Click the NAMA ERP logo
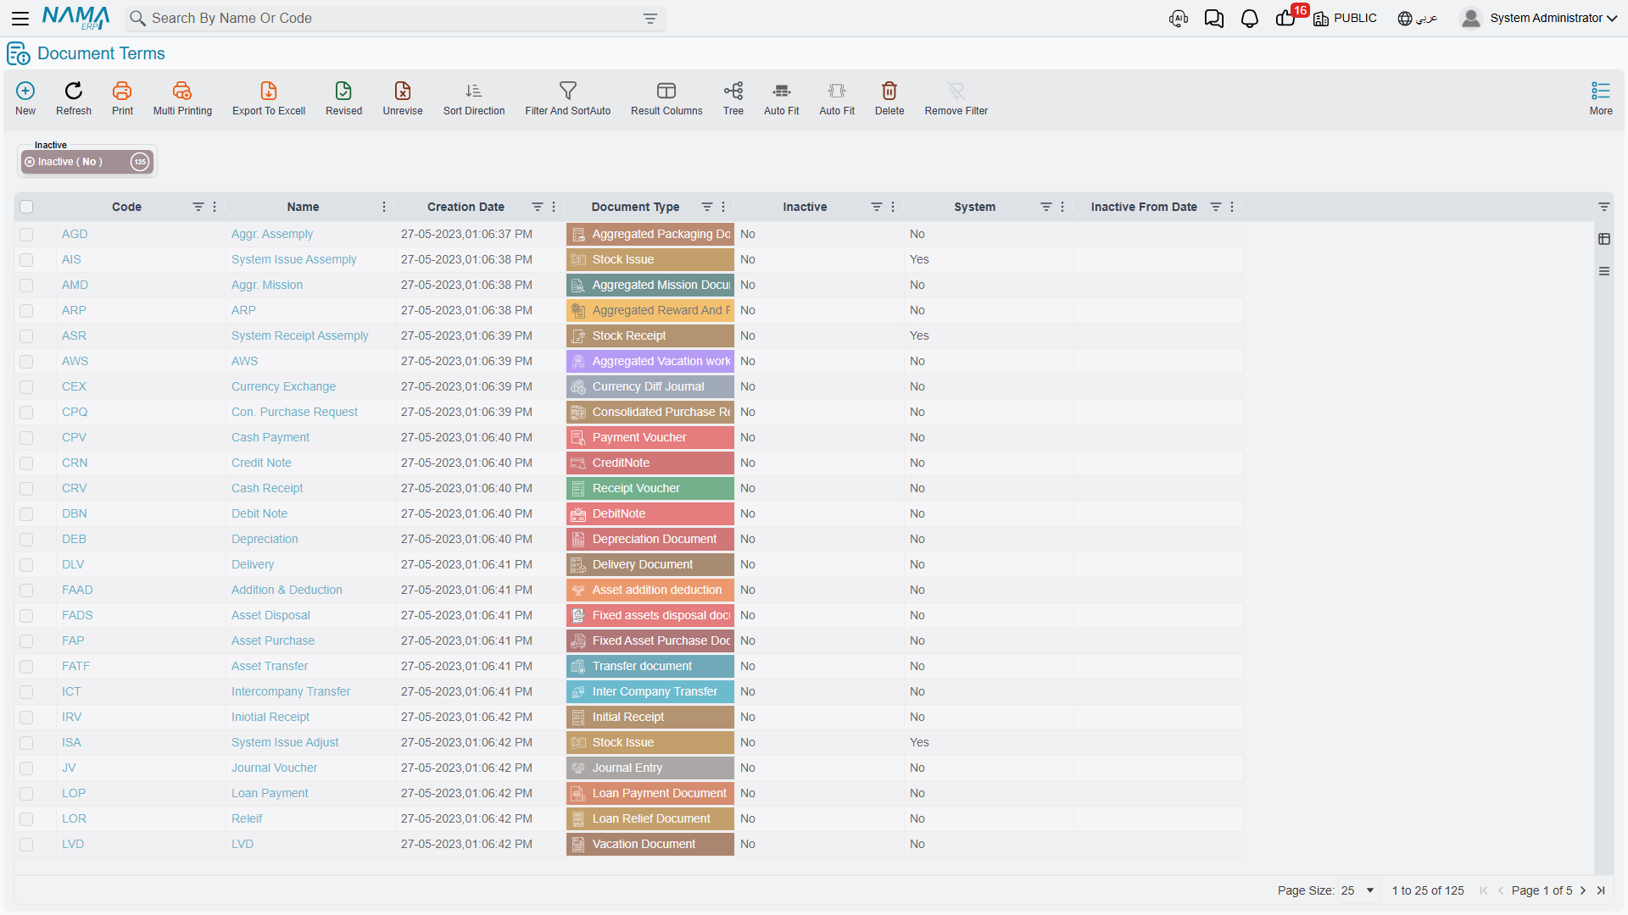 click(x=75, y=18)
